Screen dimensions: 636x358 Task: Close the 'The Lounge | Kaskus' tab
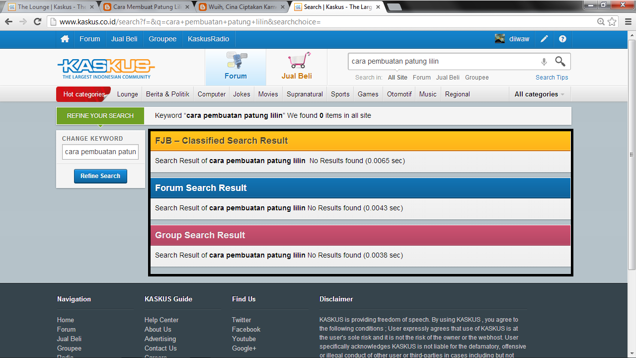pyautogui.click(x=92, y=7)
